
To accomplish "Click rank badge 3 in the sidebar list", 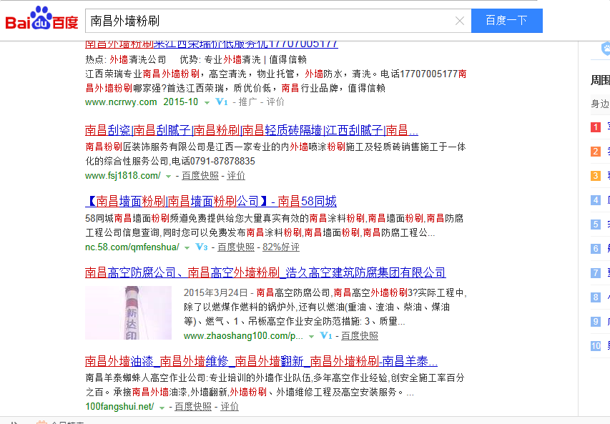I will 596,176.
